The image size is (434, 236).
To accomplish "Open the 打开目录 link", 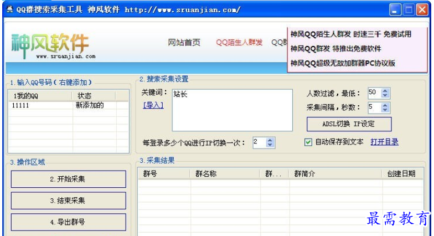I will pos(384,142).
